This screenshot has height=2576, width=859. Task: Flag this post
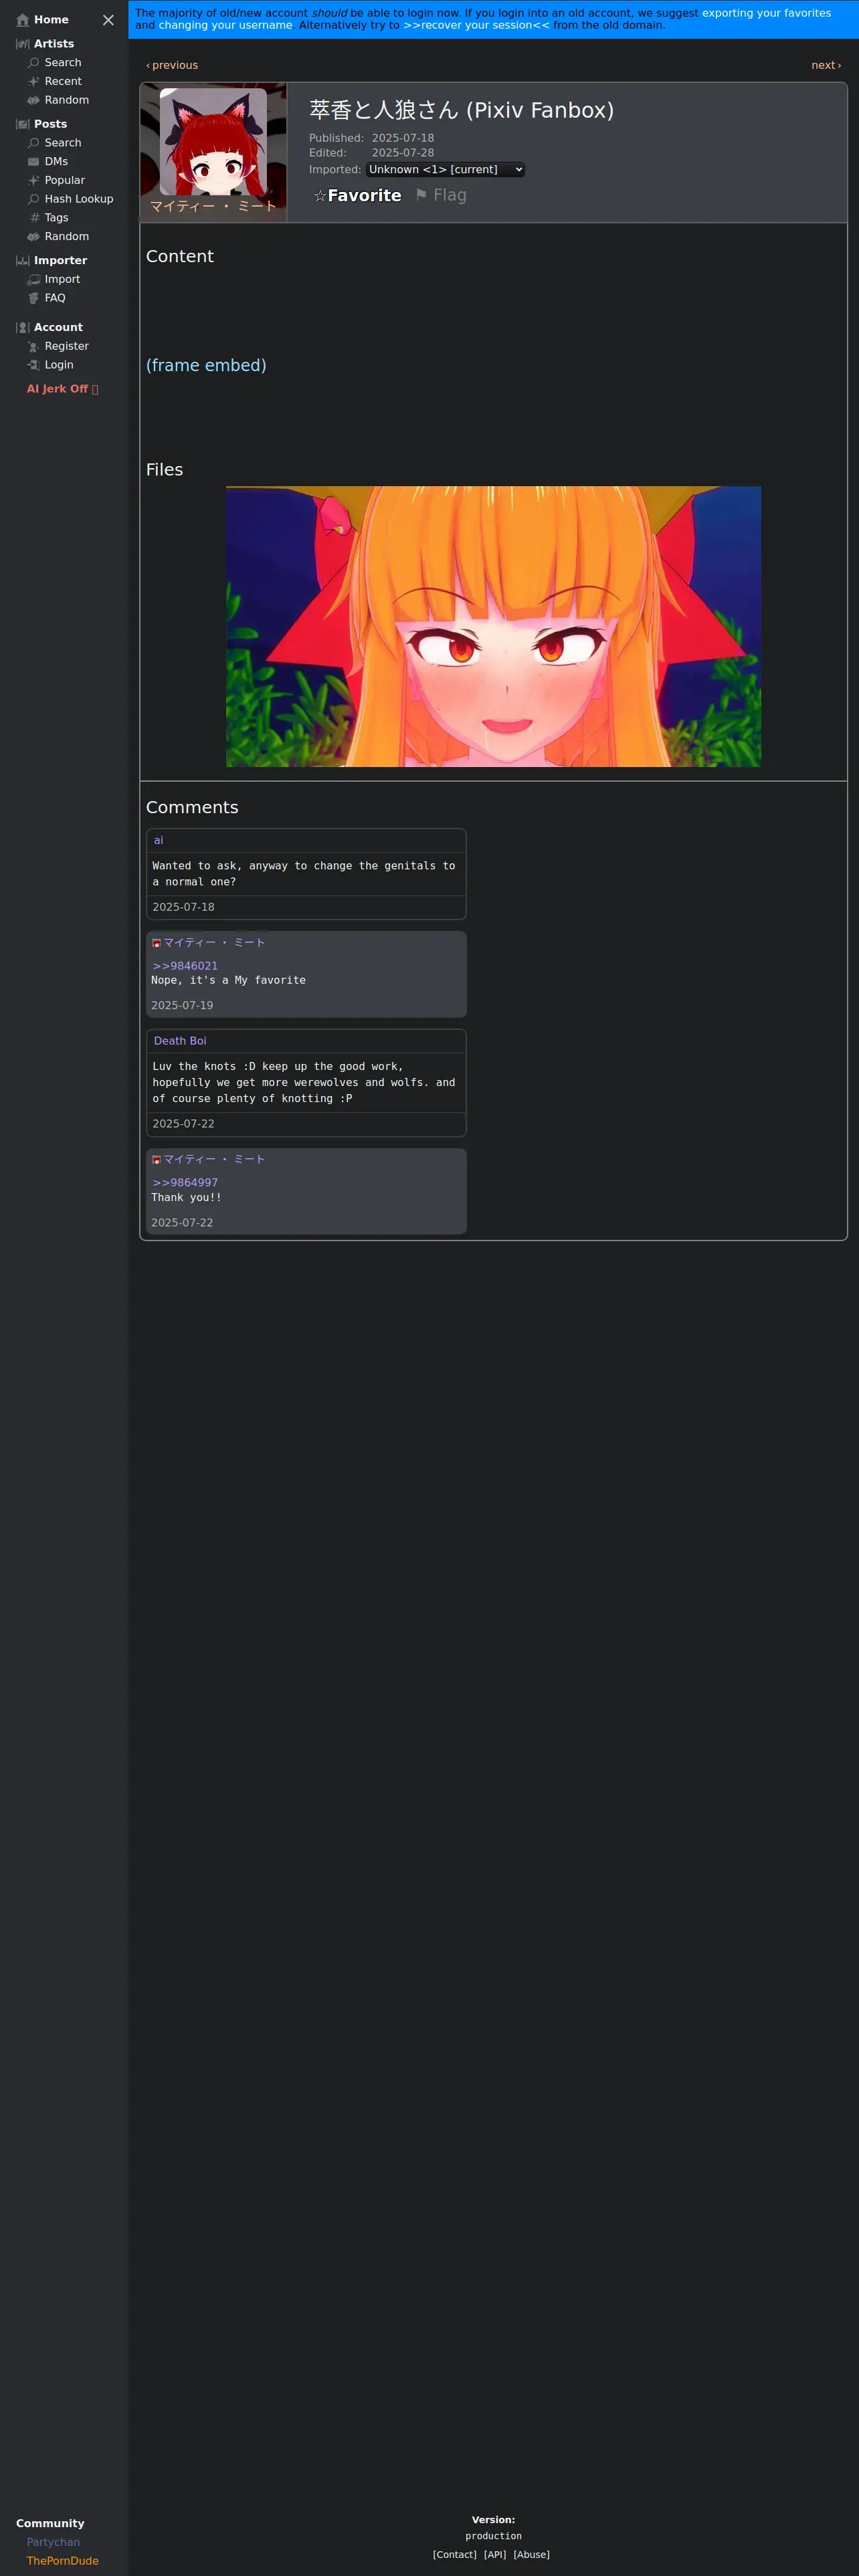441,195
